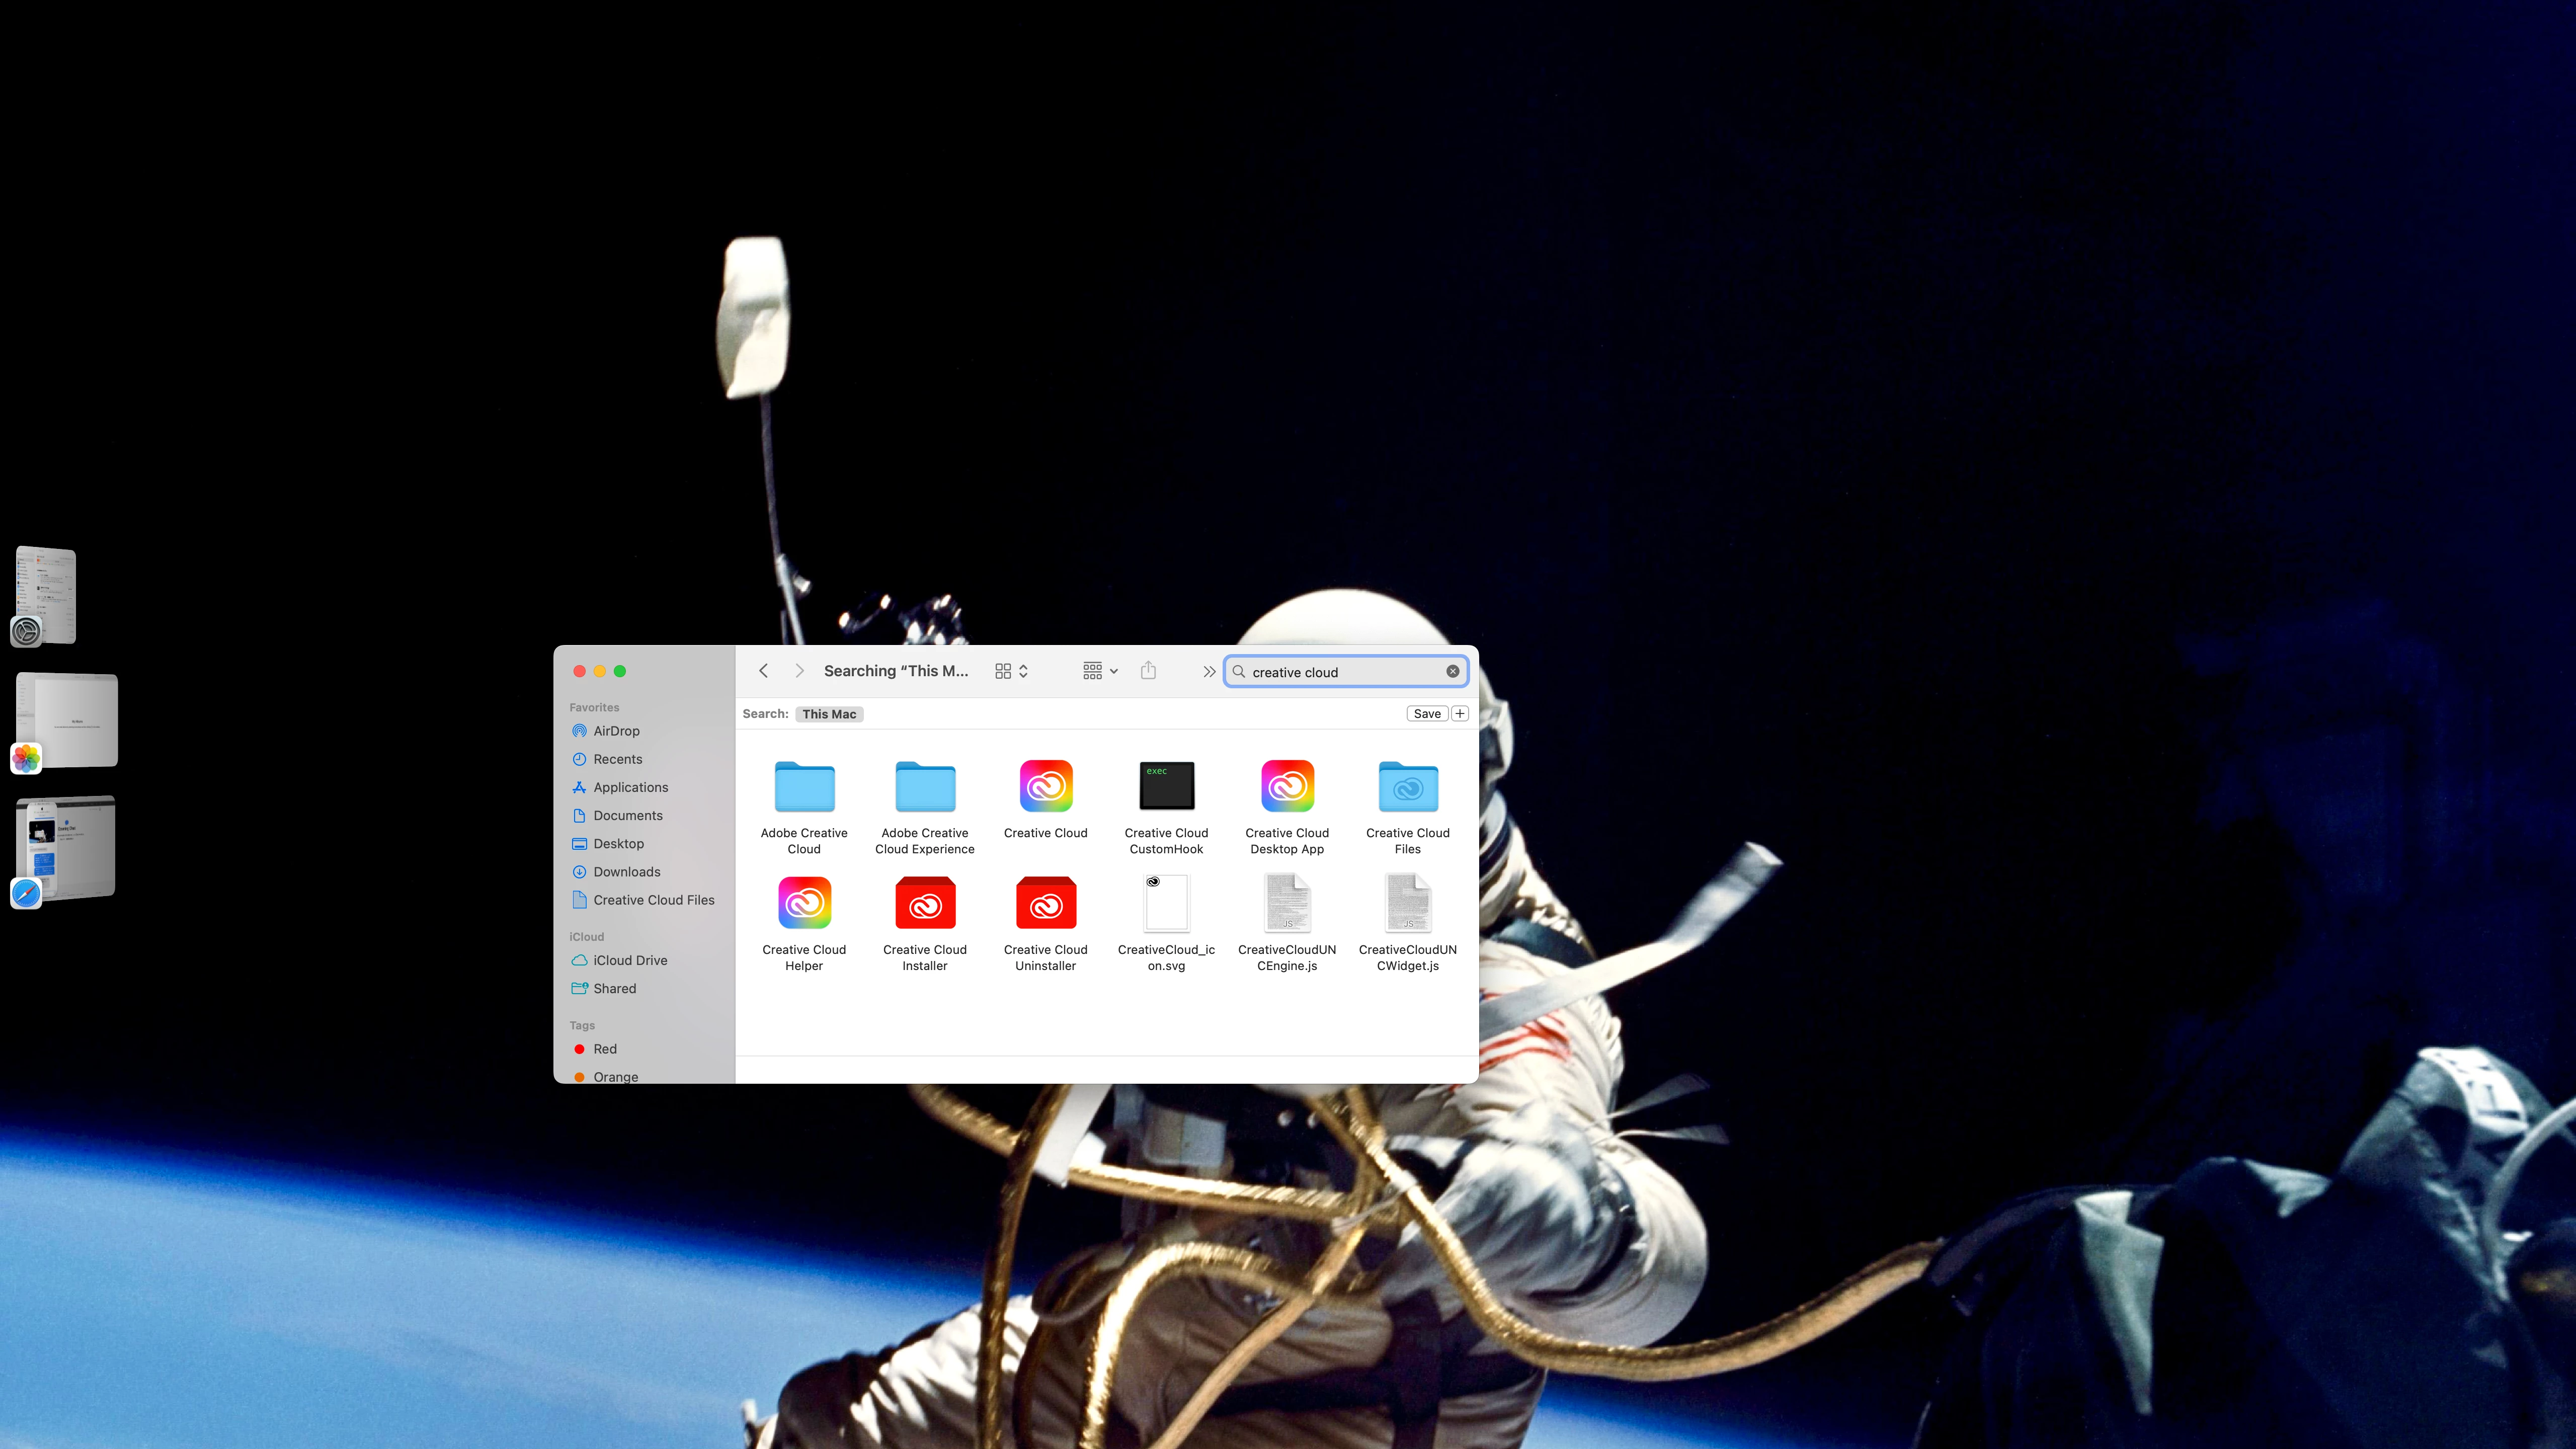This screenshot has height=1449, width=2576.
Task: Select the This Mac search scope
Action: 828,714
